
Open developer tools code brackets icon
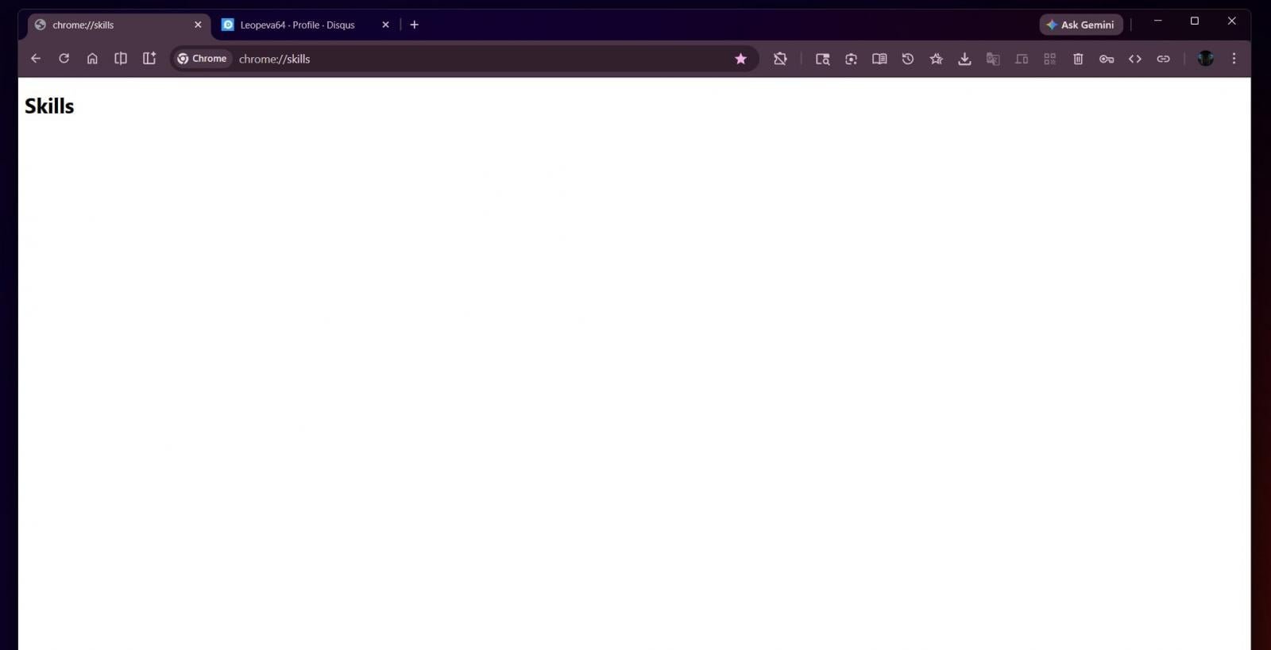[1135, 59]
